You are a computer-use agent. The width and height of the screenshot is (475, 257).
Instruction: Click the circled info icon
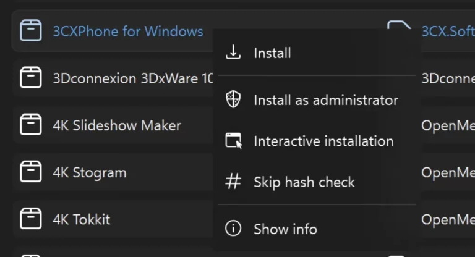(233, 228)
